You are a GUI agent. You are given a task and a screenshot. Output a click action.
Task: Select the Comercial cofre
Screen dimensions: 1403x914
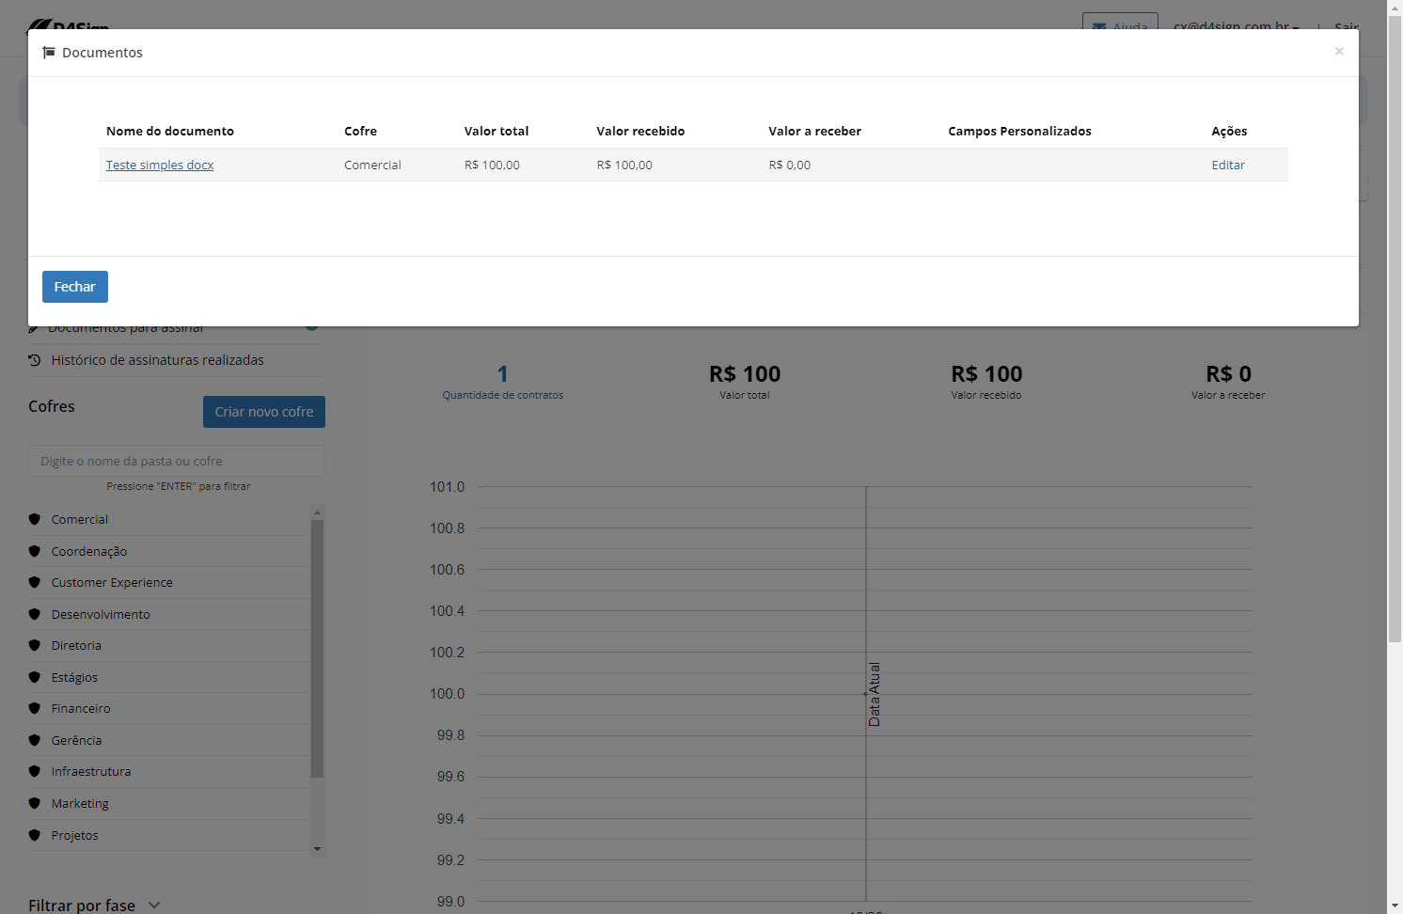coord(80,519)
